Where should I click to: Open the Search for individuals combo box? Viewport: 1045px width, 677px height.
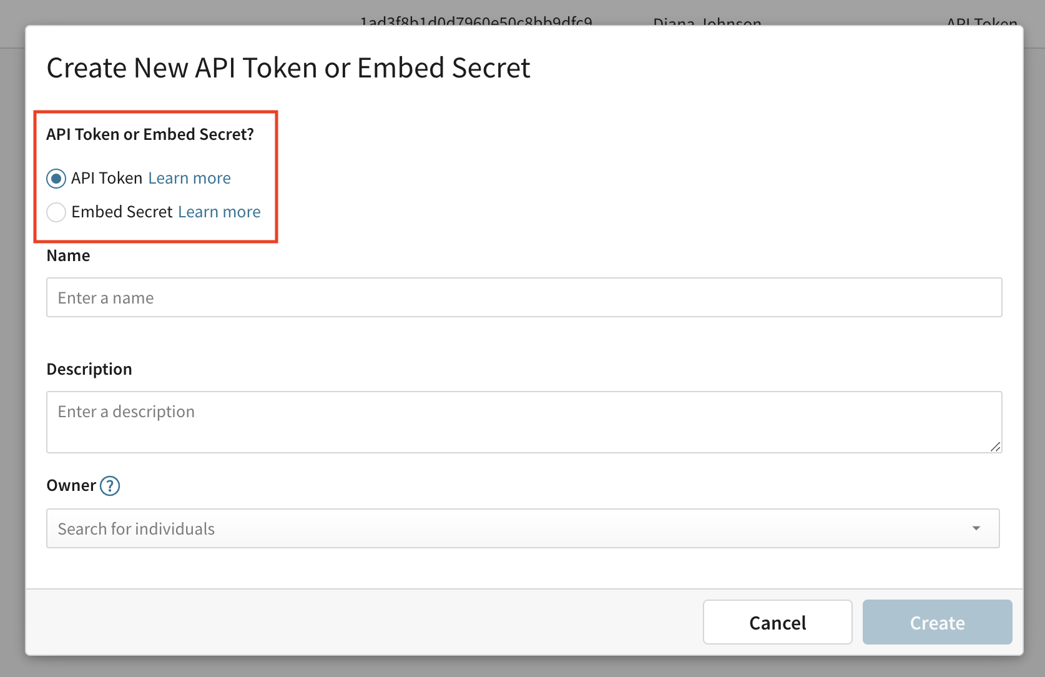499,528
